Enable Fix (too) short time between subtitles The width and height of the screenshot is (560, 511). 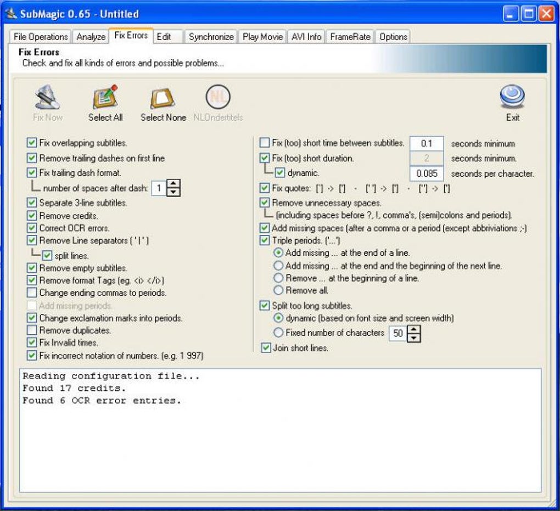coord(265,143)
